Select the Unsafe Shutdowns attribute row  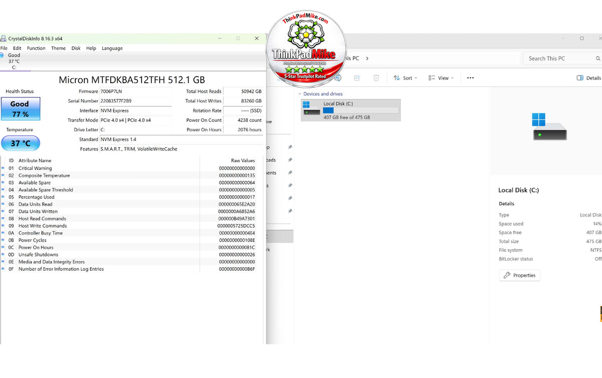pyautogui.click(x=131, y=254)
